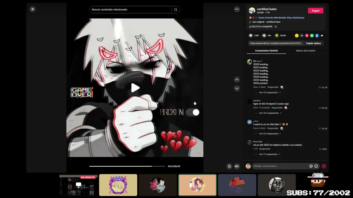Go to the next video arrow
The height and width of the screenshot is (198, 353).
click(x=237, y=88)
